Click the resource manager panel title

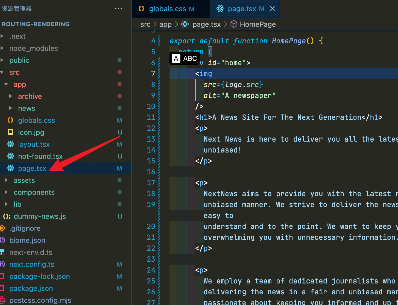[x=17, y=8]
